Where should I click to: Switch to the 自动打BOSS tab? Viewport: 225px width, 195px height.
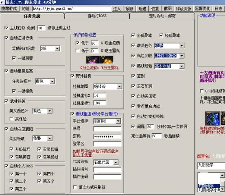click(97, 16)
